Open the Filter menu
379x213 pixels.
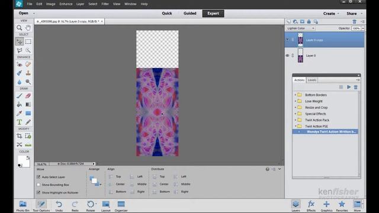pyautogui.click(x=105, y=4)
